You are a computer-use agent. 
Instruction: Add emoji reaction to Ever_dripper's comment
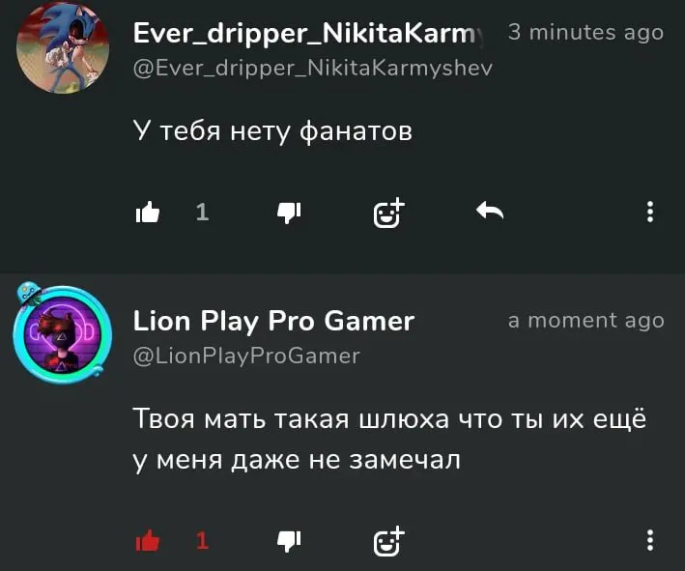(388, 213)
